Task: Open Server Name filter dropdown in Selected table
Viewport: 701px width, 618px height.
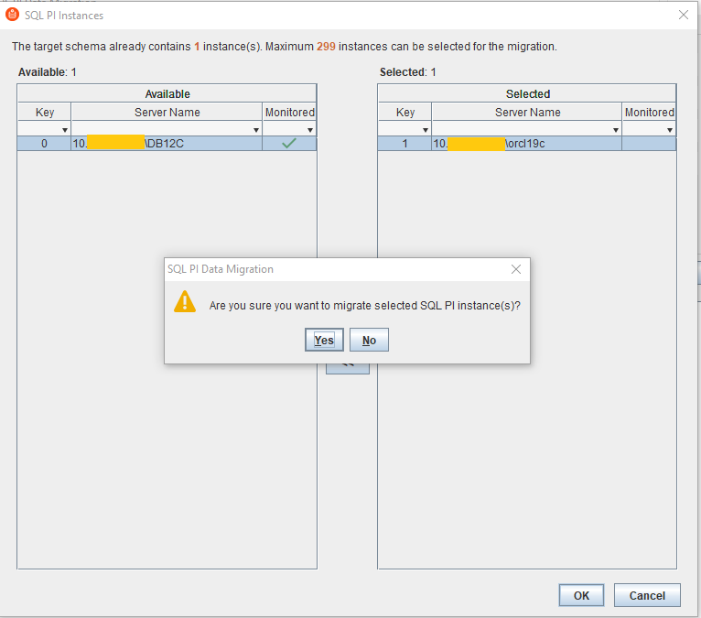Action: point(616,130)
